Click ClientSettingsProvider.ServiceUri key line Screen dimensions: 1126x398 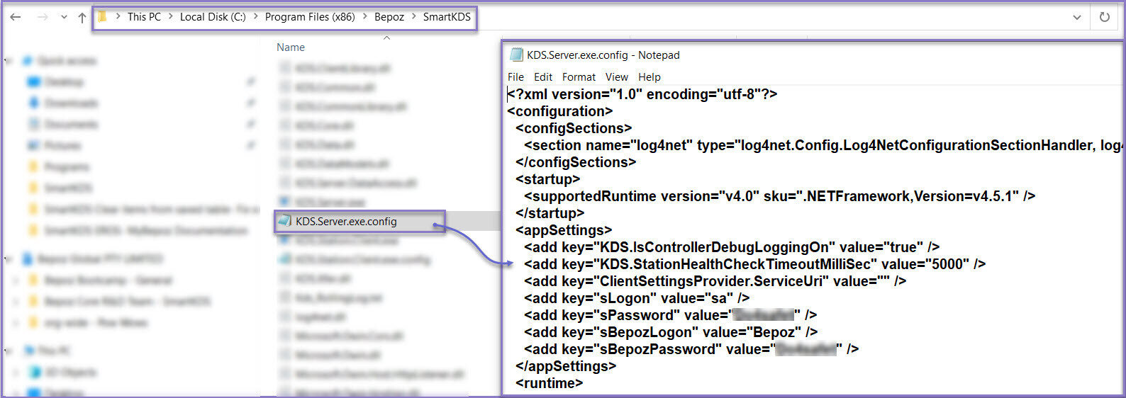coord(715,281)
